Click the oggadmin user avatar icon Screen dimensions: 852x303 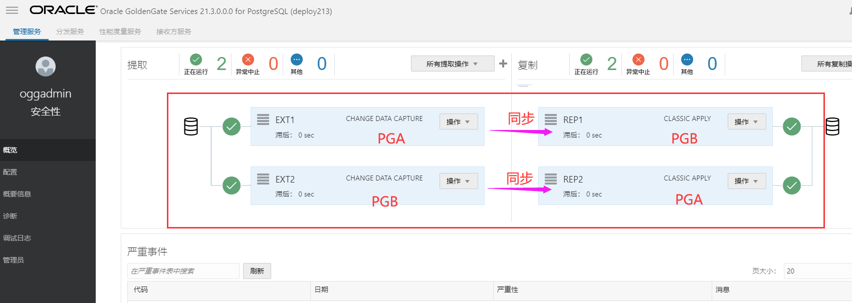click(46, 66)
